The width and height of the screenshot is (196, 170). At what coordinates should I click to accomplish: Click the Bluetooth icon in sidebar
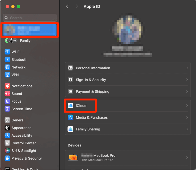(x=7, y=59)
